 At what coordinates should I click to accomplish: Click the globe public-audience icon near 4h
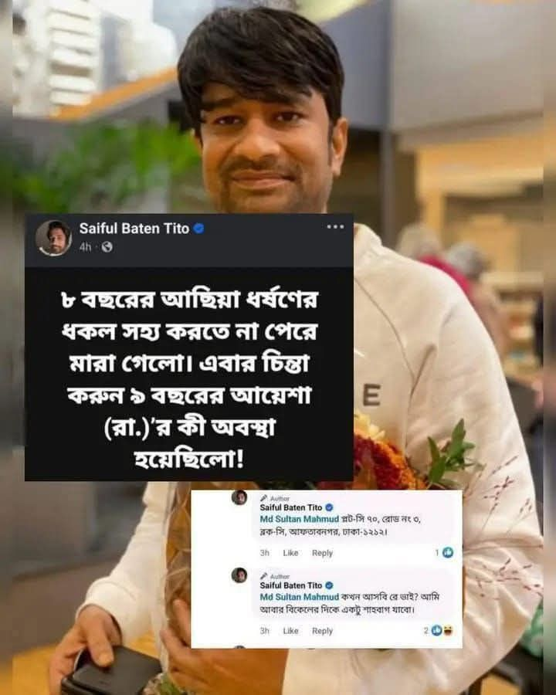pyautogui.click(x=107, y=247)
